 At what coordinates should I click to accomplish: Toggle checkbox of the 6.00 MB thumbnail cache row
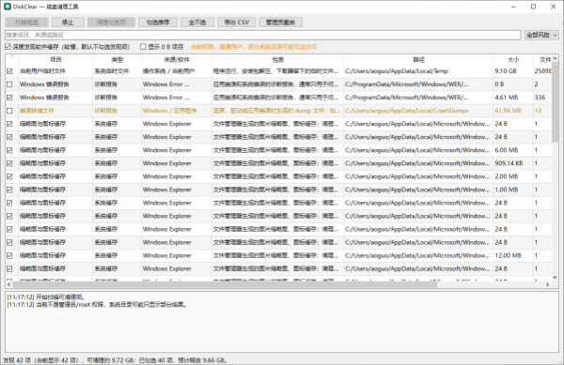point(9,150)
